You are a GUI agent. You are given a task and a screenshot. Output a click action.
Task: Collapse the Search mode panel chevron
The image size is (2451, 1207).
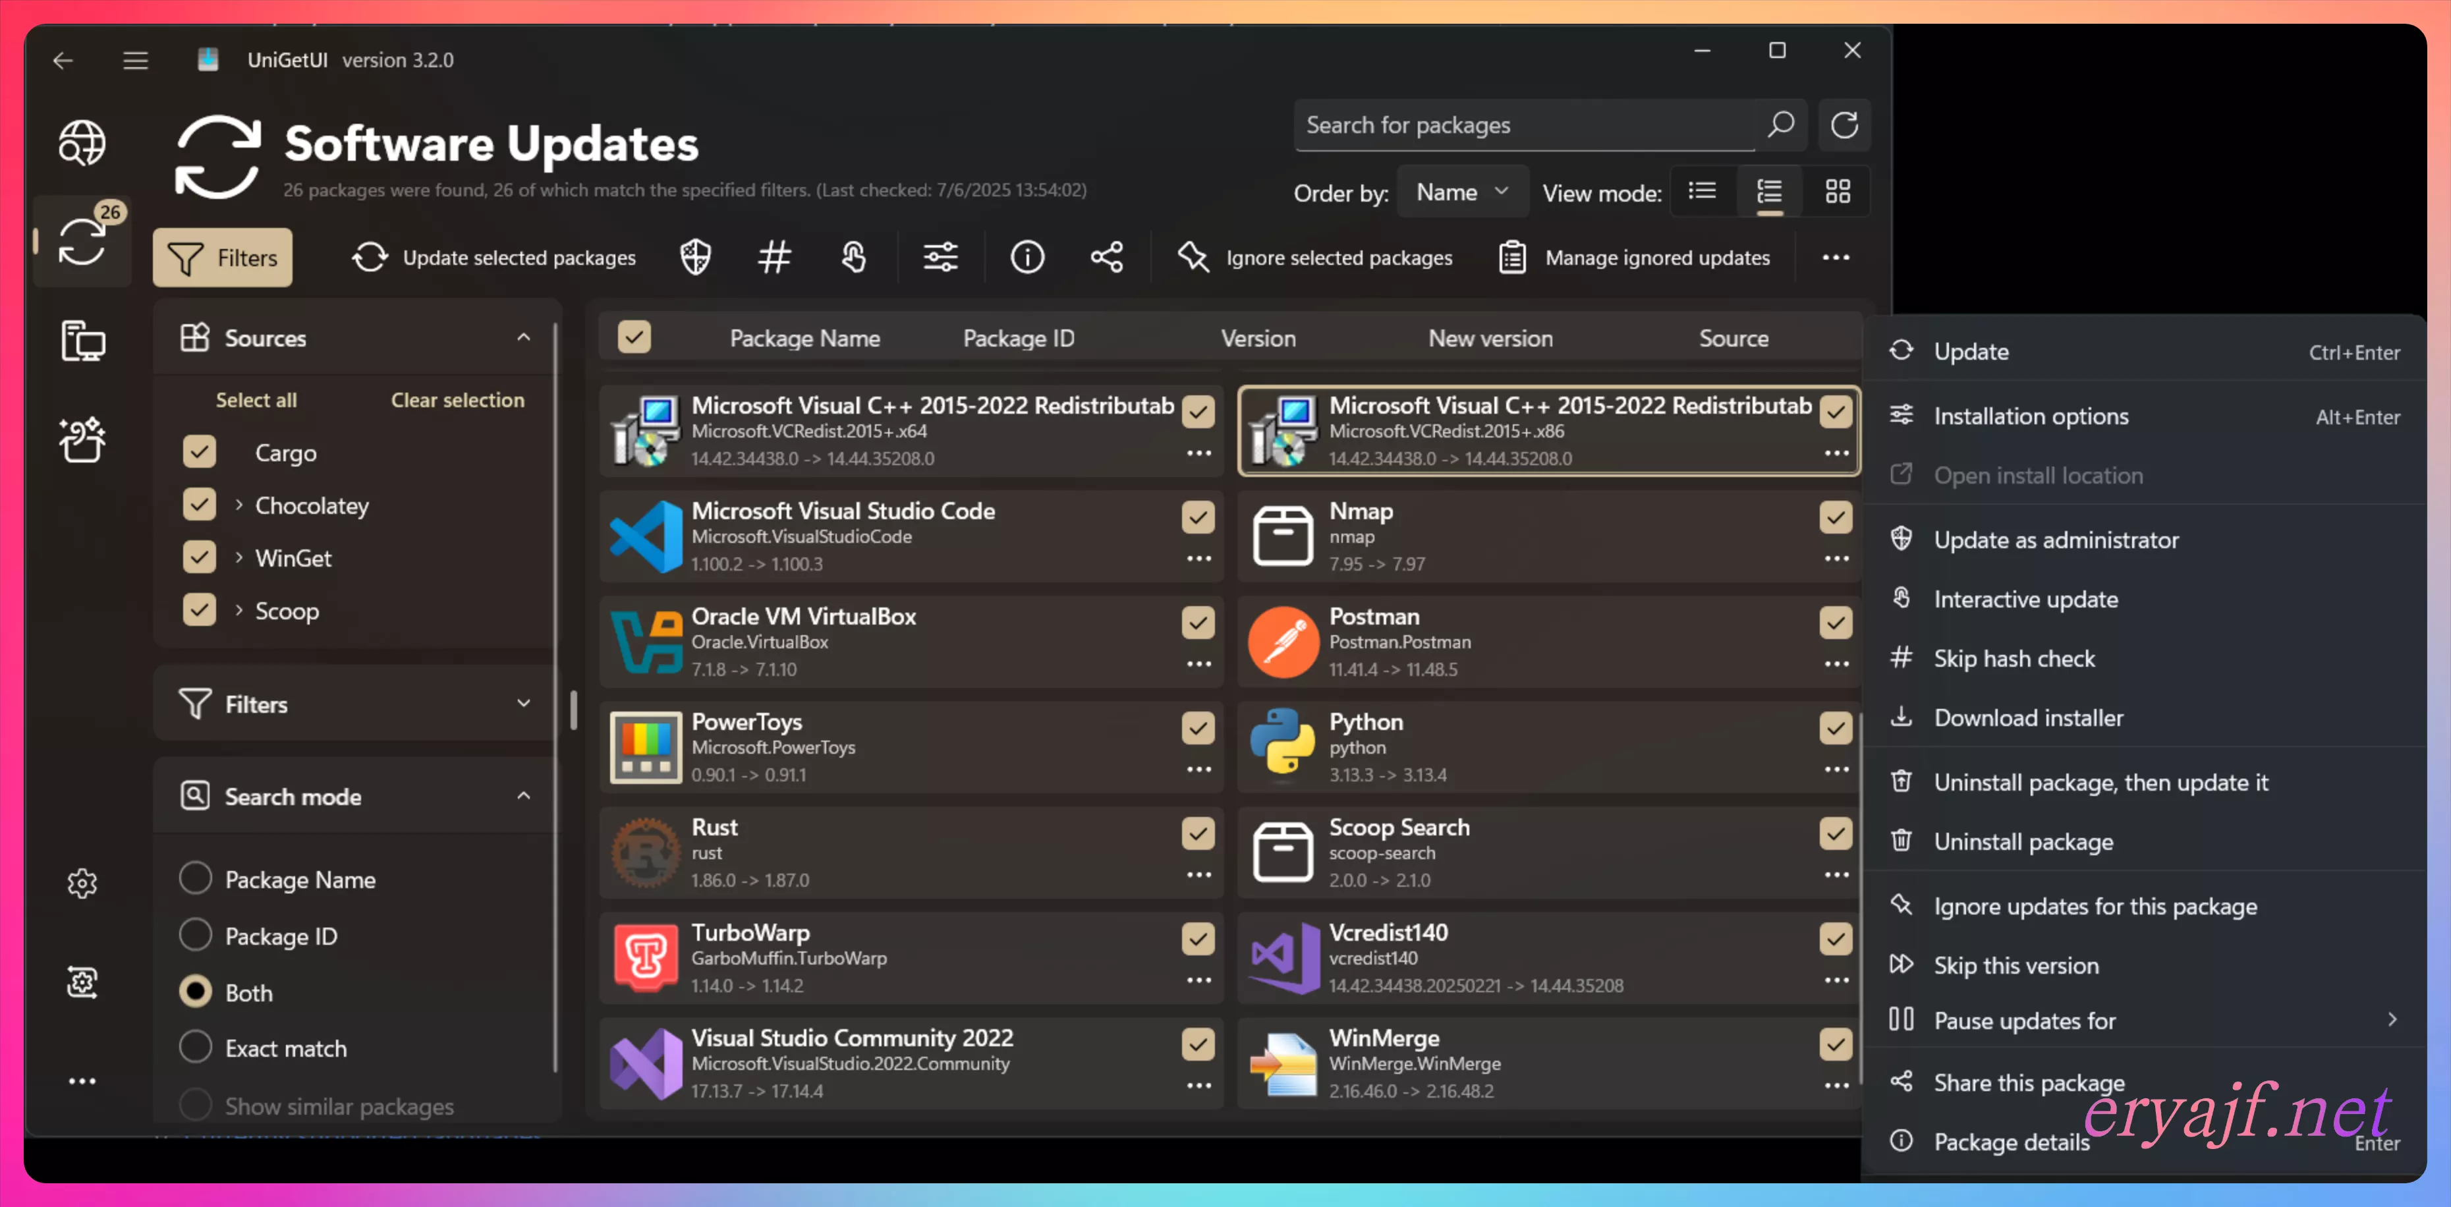pyautogui.click(x=523, y=795)
